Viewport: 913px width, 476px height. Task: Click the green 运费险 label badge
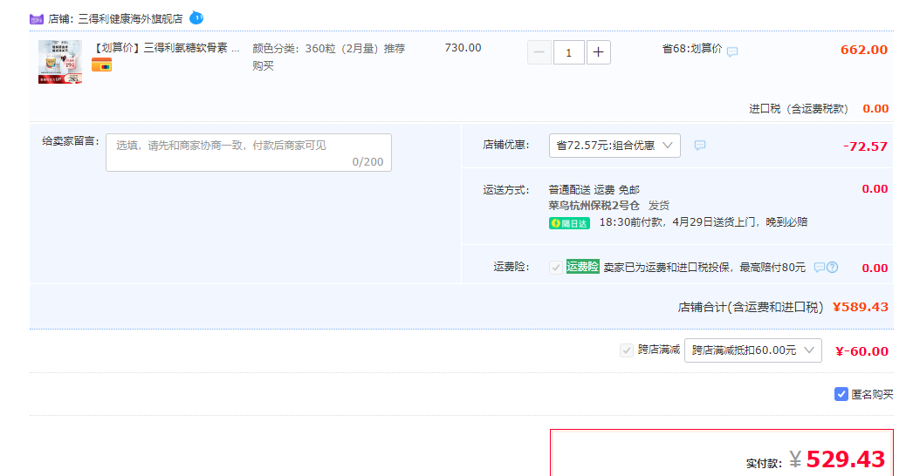tap(583, 267)
